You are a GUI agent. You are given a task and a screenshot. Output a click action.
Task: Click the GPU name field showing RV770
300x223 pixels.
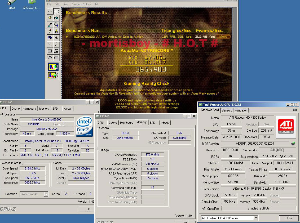tap(232, 124)
